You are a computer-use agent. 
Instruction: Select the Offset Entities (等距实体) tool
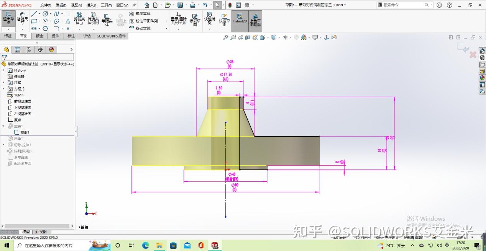click(107, 19)
